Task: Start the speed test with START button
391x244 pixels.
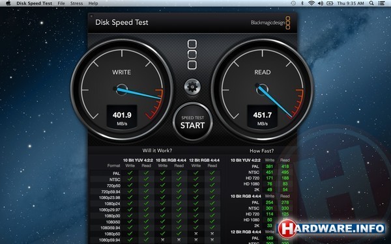Action: click(192, 122)
